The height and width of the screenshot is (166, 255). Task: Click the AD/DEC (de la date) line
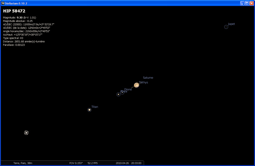(x=26, y=28)
